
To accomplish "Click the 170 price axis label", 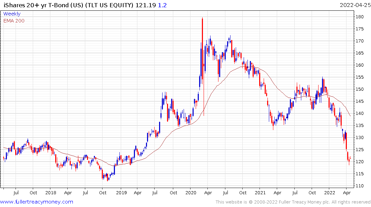I will (360, 41).
